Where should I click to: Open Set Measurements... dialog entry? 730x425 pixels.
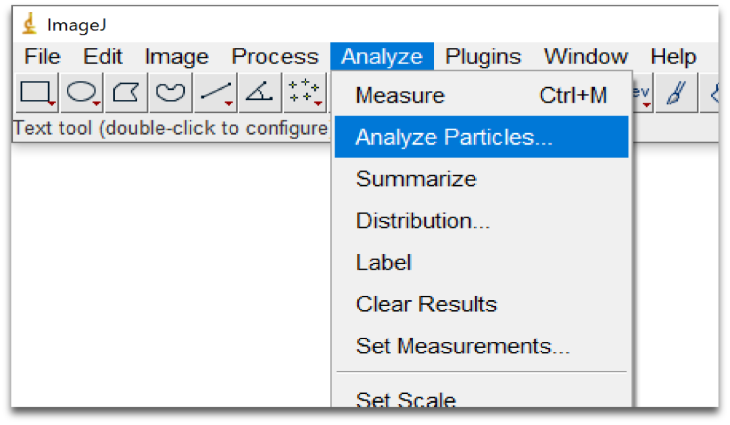tap(462, 346)
